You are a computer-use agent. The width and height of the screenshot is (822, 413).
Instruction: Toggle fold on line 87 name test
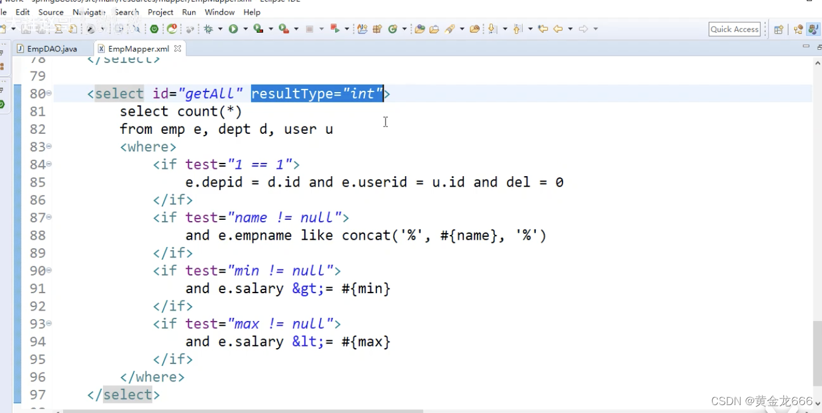[49, 217]
